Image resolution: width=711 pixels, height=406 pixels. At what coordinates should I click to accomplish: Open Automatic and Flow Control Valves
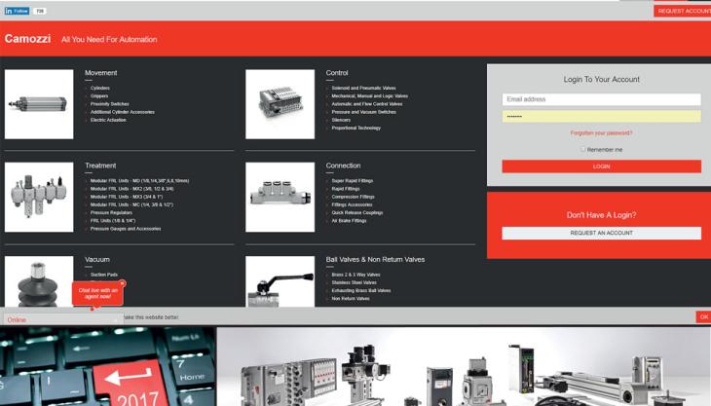click(x=367, y=104)
